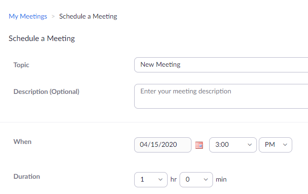Click the hr unit text beside hours
Screen dimensions: 308x194
click(x=173, y=180)
